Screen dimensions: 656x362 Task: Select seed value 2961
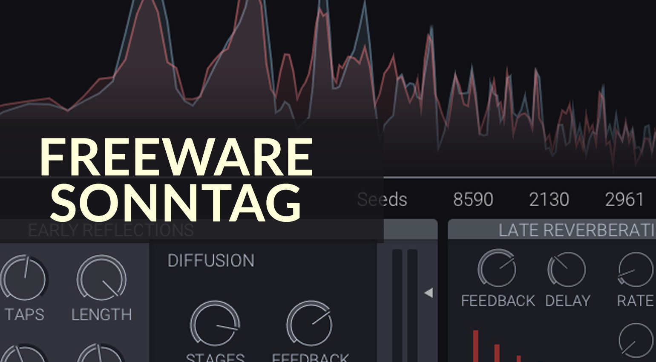tap(624, 199)
